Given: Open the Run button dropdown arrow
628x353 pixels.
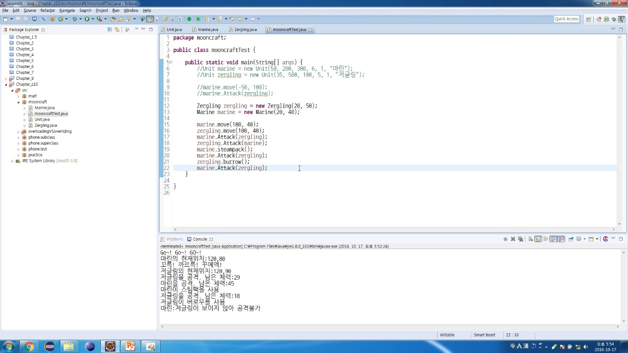Looking at the screenshot, I should click(93, 19).
